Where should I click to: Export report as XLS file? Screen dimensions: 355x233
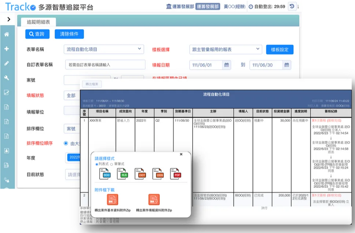coord(122,174)
